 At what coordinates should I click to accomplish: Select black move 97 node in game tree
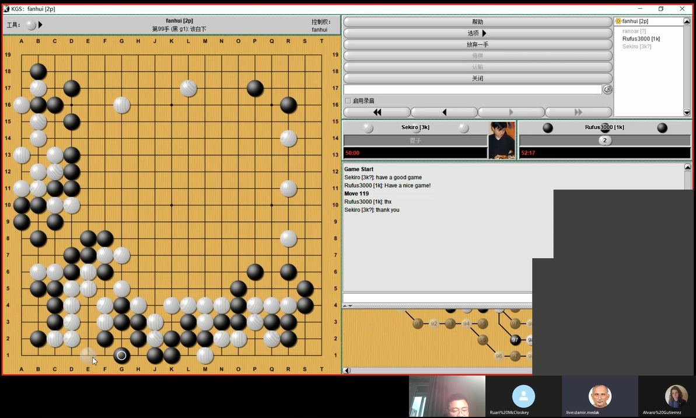(515, 340)
